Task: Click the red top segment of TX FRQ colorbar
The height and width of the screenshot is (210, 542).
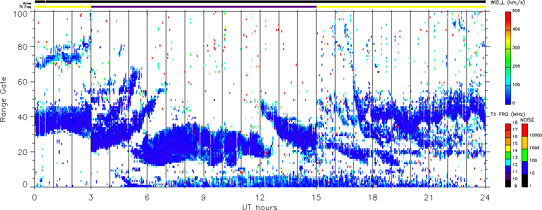Action: [x=508, y=126]
